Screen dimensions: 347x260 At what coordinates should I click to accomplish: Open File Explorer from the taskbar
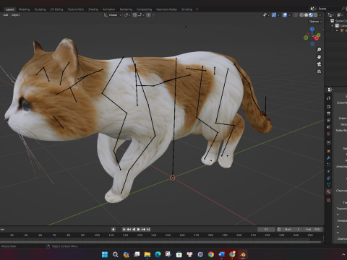click(147, 254)
